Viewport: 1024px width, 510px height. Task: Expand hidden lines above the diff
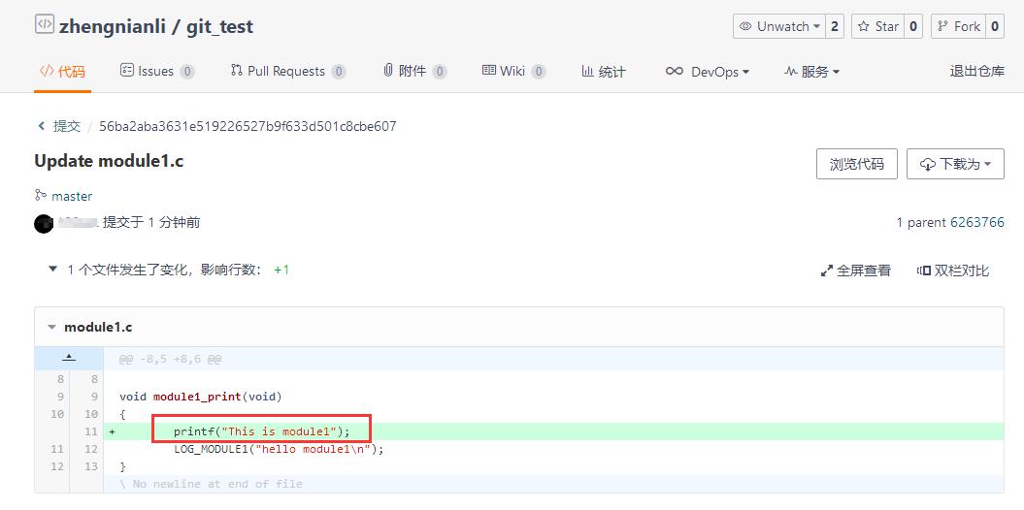tap(69, 359)
